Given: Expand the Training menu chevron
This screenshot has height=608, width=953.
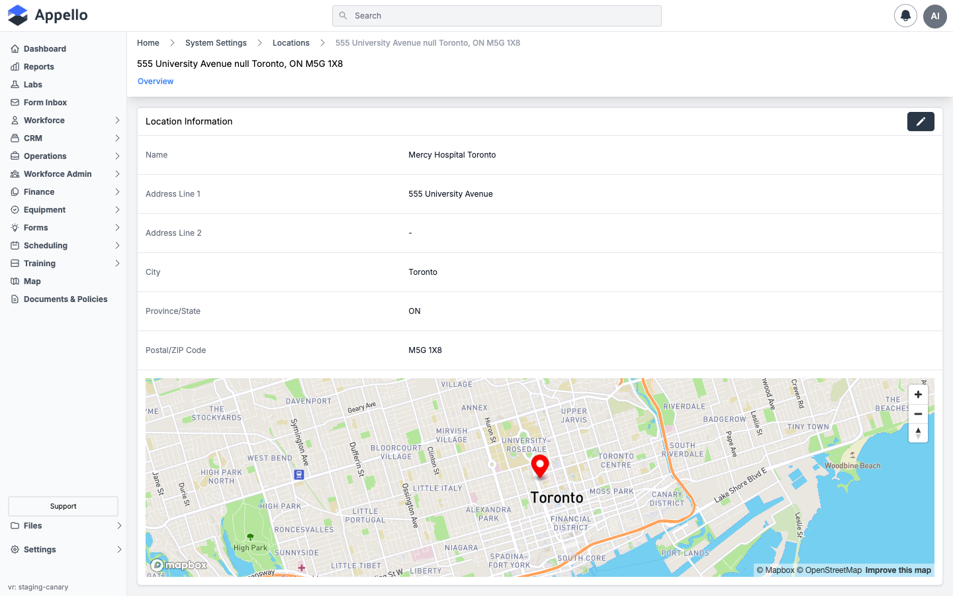Looking at the screenshot, I should [x=117, y=264].
